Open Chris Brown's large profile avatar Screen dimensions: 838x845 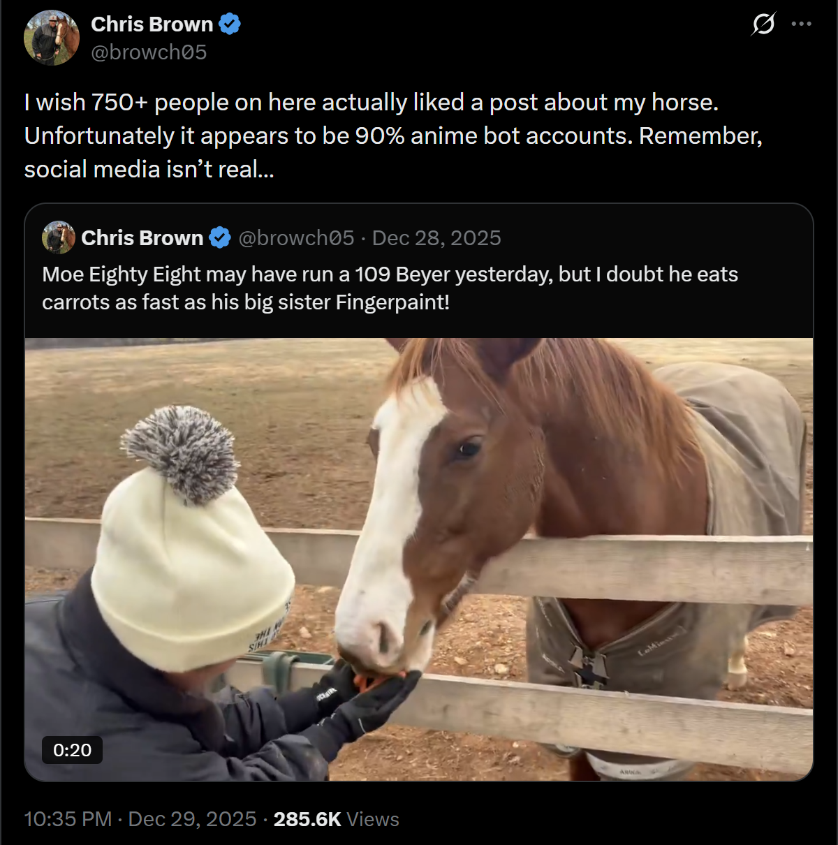(x=52, y=38)
